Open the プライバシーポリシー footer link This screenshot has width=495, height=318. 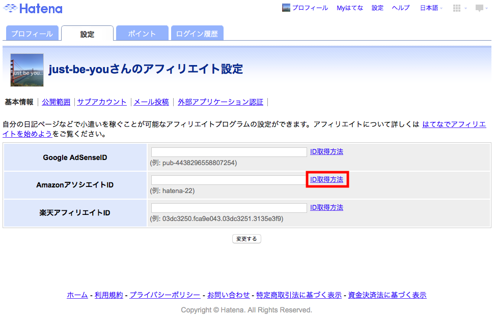pos(165,295)
